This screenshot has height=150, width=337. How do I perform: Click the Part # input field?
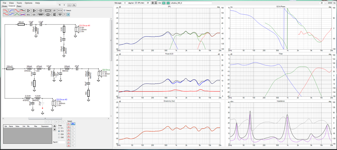[x=62, y=142]
